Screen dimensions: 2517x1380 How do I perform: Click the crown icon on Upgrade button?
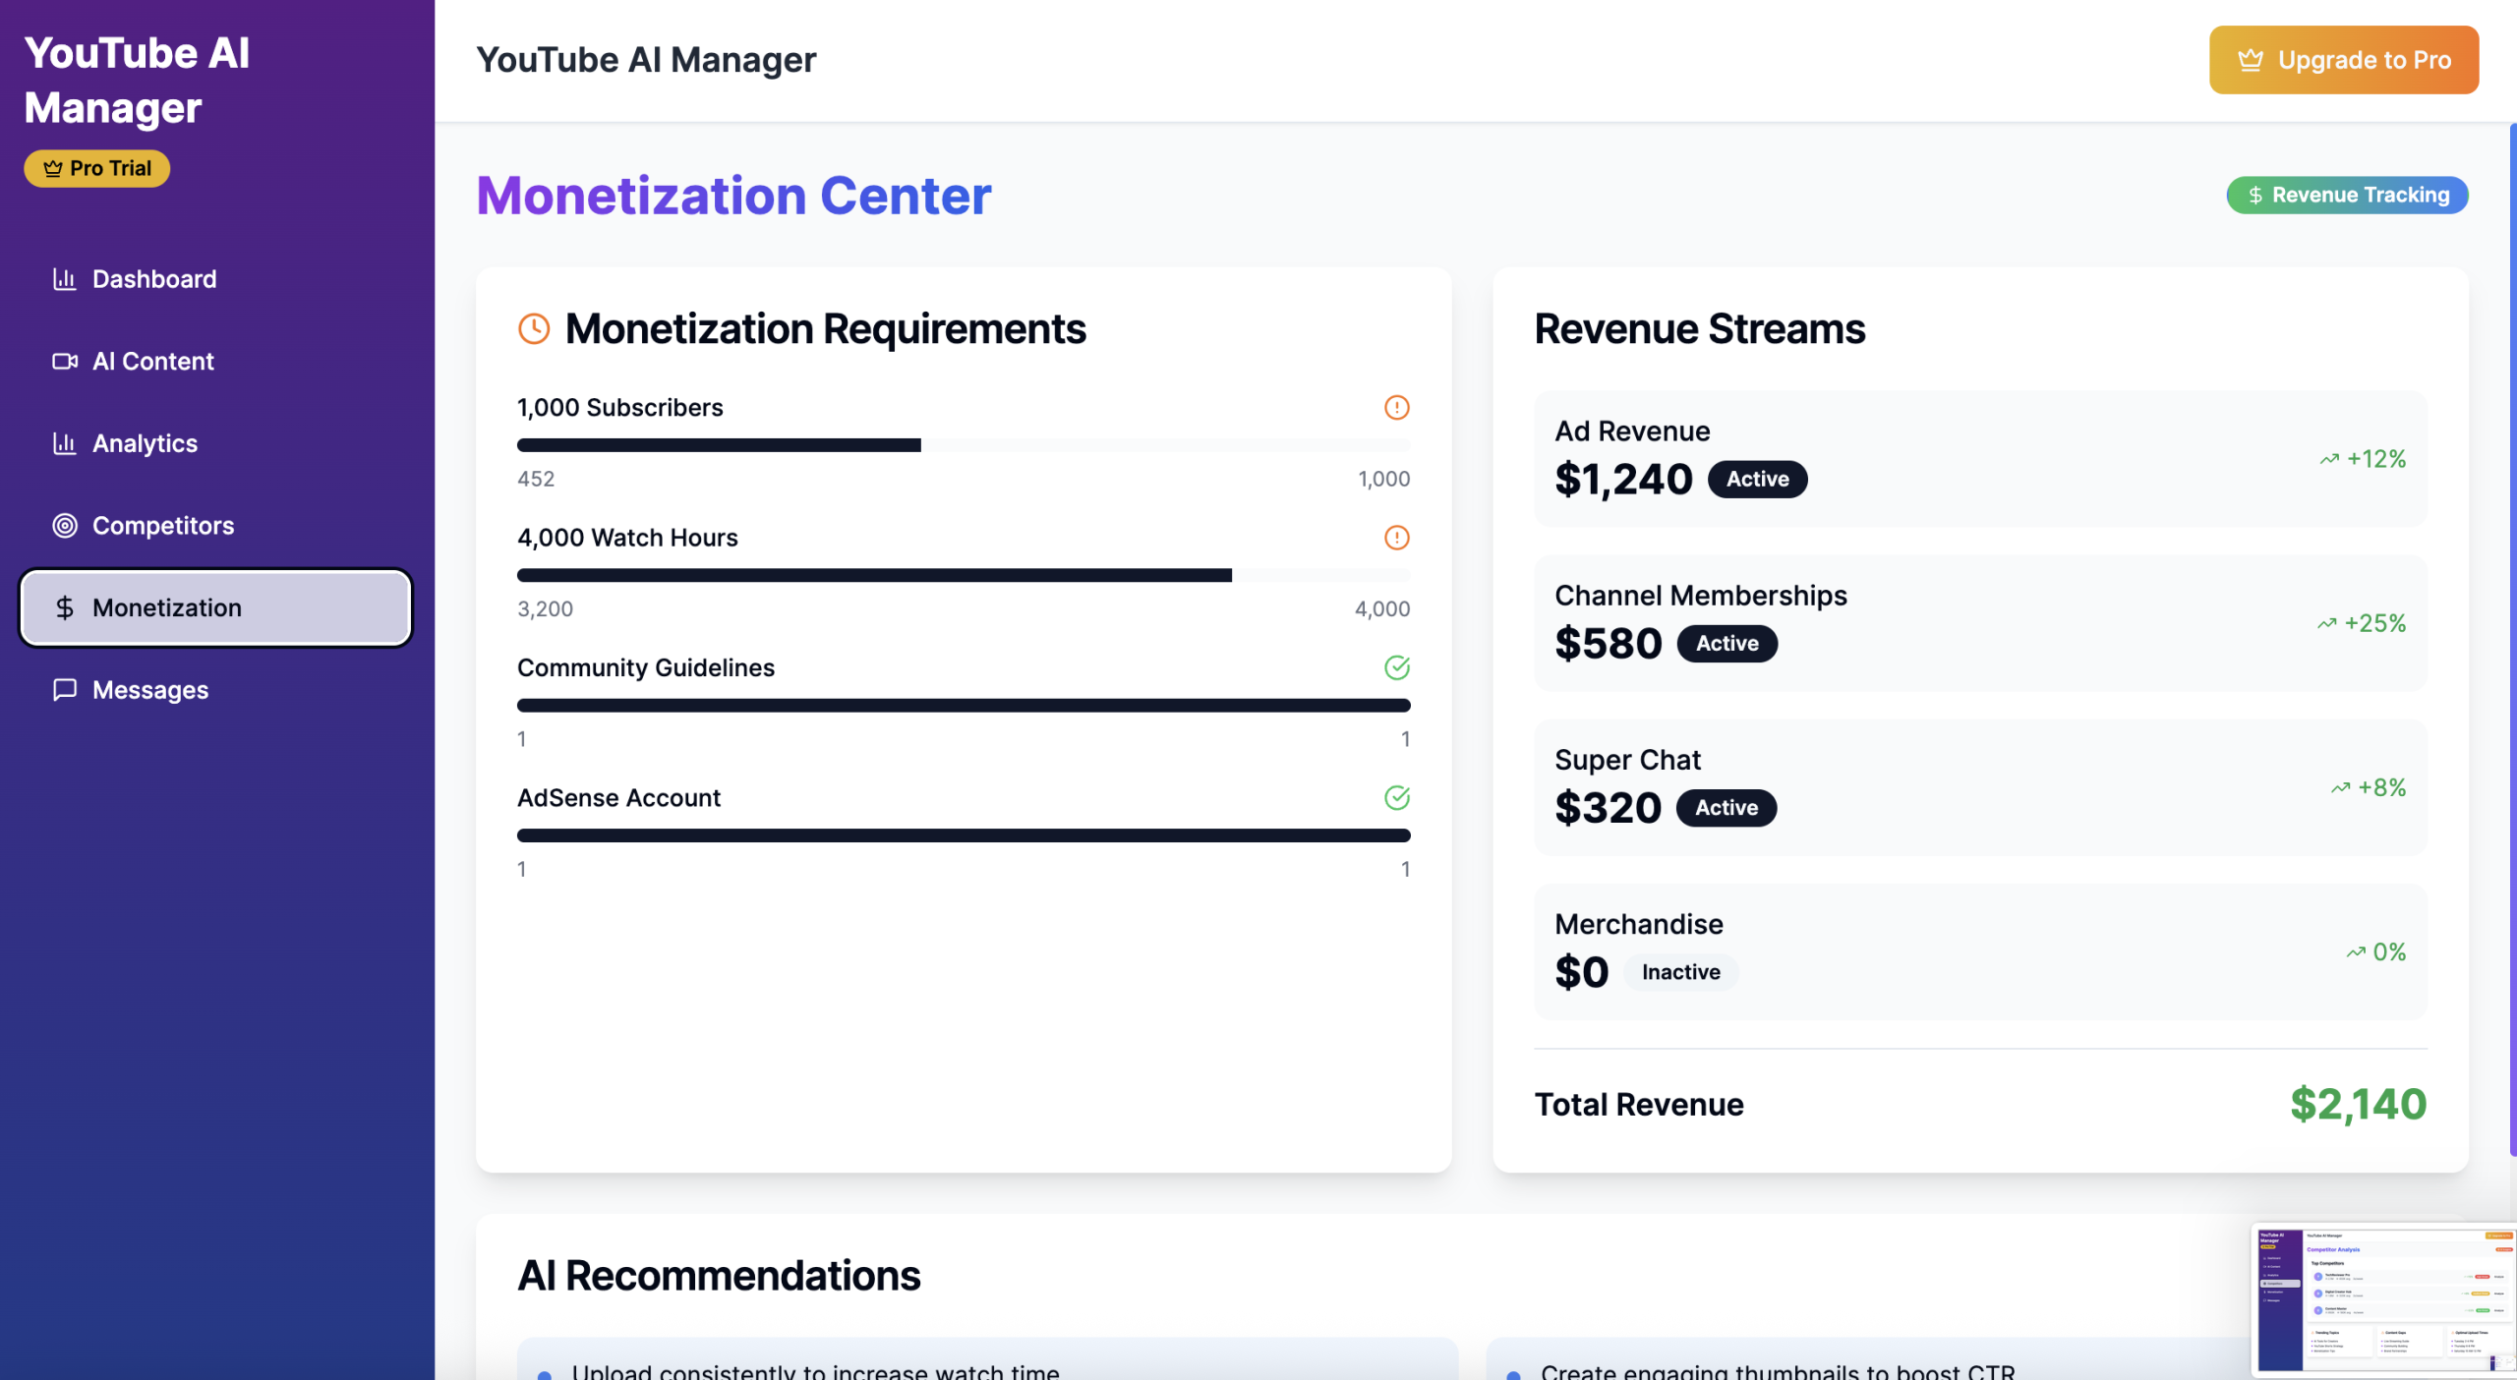click(2251, 60)
